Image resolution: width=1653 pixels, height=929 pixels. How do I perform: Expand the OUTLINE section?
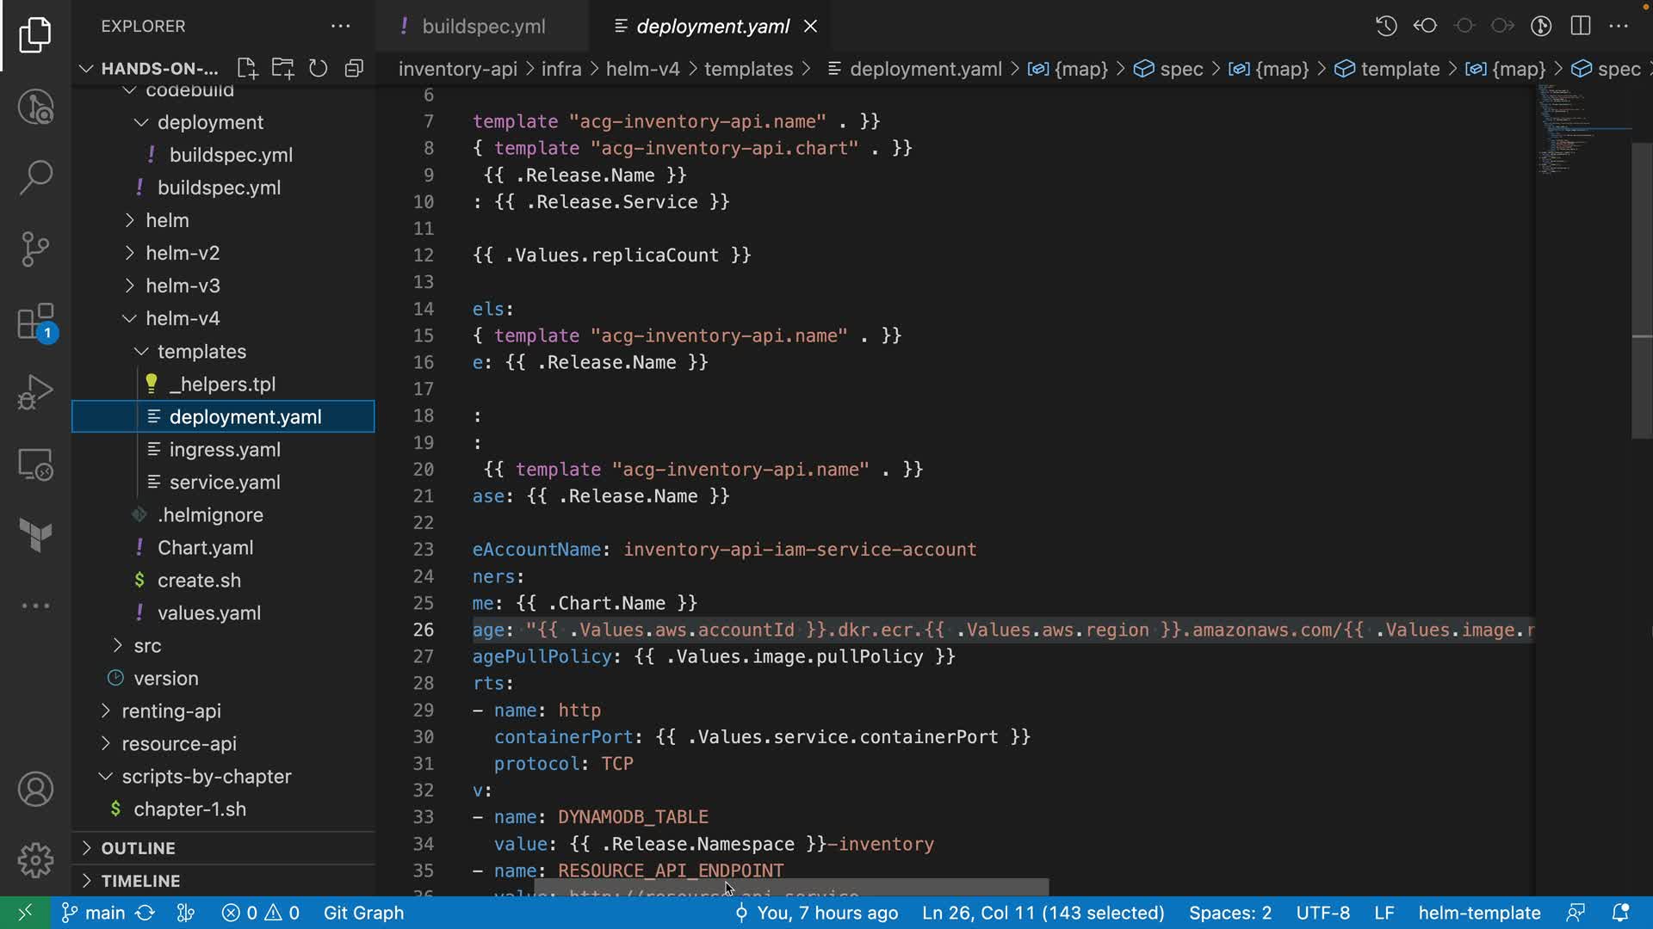(138, 848)
